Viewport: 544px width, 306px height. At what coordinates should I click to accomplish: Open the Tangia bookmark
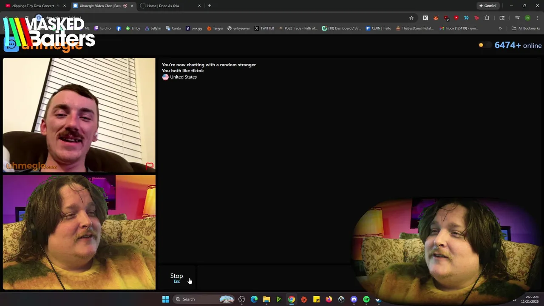click(x=215, y=28)
